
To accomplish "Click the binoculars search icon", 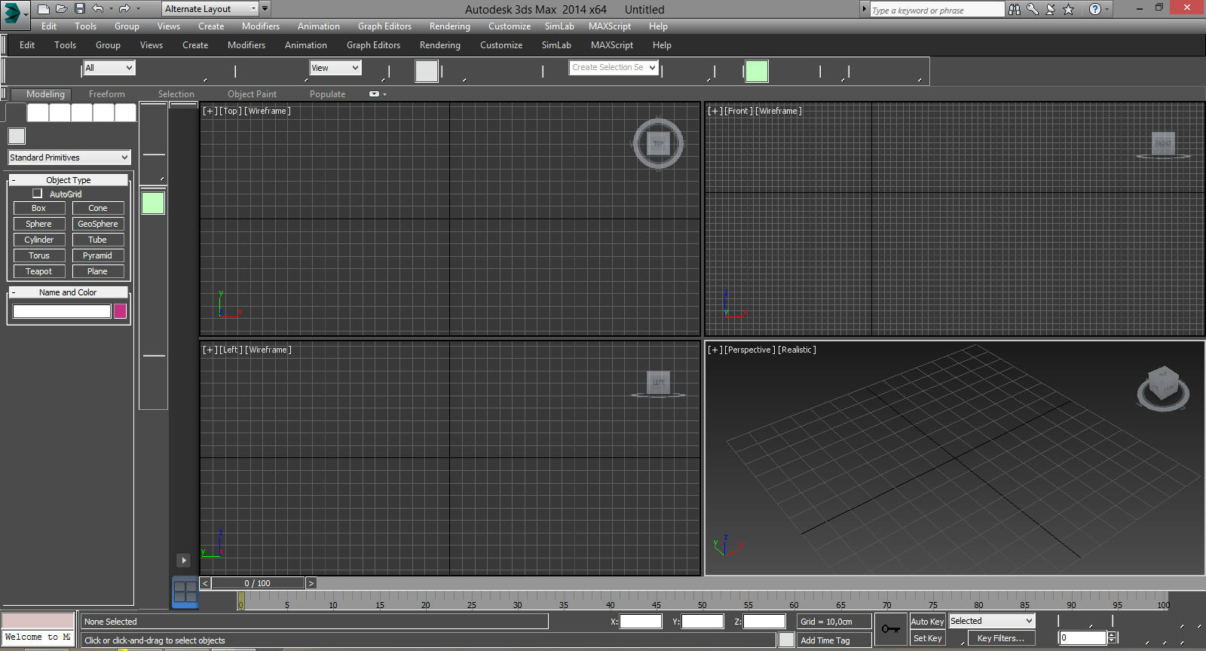I will [x=1015, y=9].
